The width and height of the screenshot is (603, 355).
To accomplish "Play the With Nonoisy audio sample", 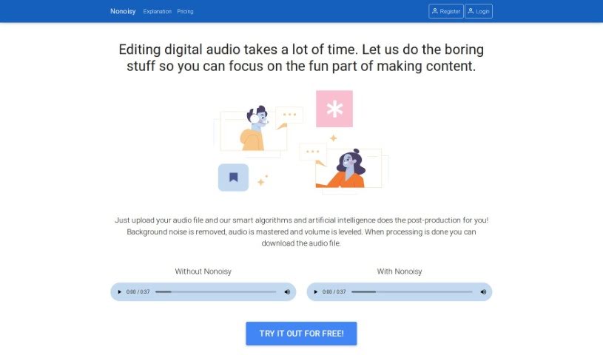I will [316, 292].
